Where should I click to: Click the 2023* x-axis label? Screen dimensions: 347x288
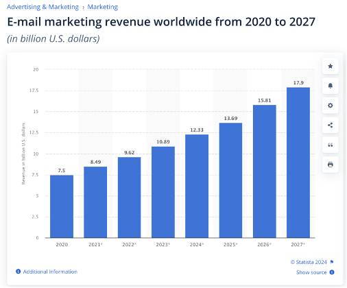[163, 245]
